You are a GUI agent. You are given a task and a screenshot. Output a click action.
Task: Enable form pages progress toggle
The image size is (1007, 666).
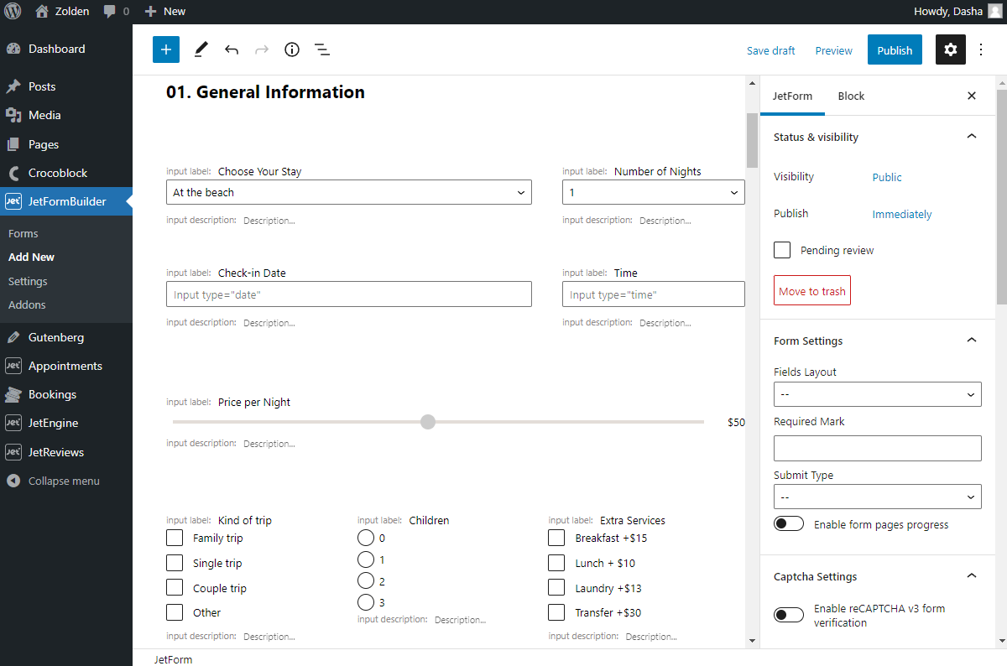pyautogui.click(x=789, y=524)
